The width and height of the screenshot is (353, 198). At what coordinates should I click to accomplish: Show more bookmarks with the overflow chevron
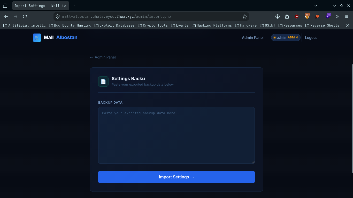pyautogui.click(x=348, y=25)
